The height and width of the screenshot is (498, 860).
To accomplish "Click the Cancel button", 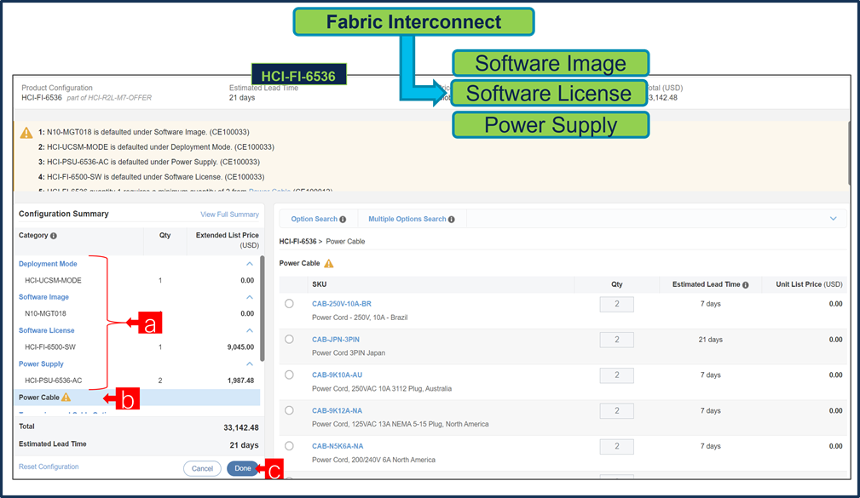I will coord(202,468).
